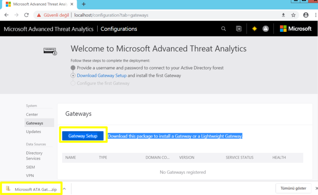
Task: Click Tümünü göster in the downloads bar
Action: pos(293,188)
